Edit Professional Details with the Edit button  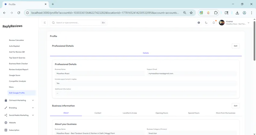click(x=236, y=46)
